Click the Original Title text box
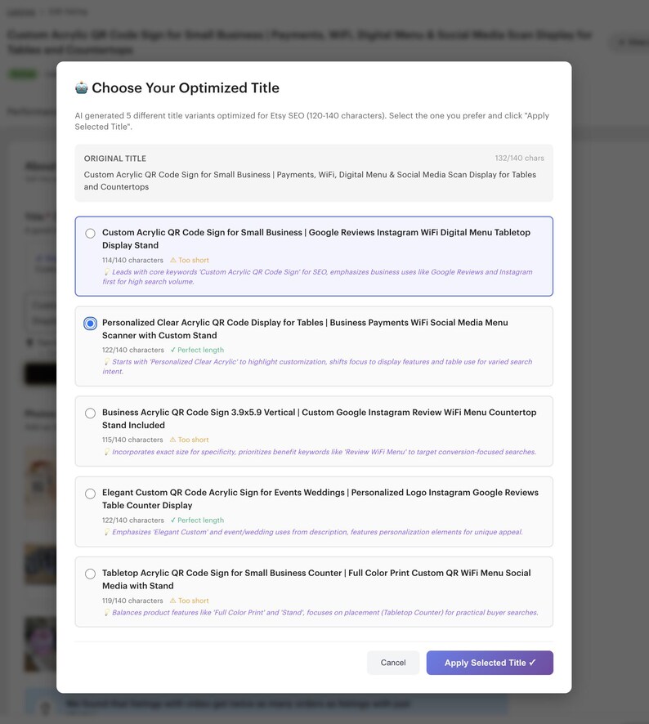649x724 pixels. click(314, 173)
